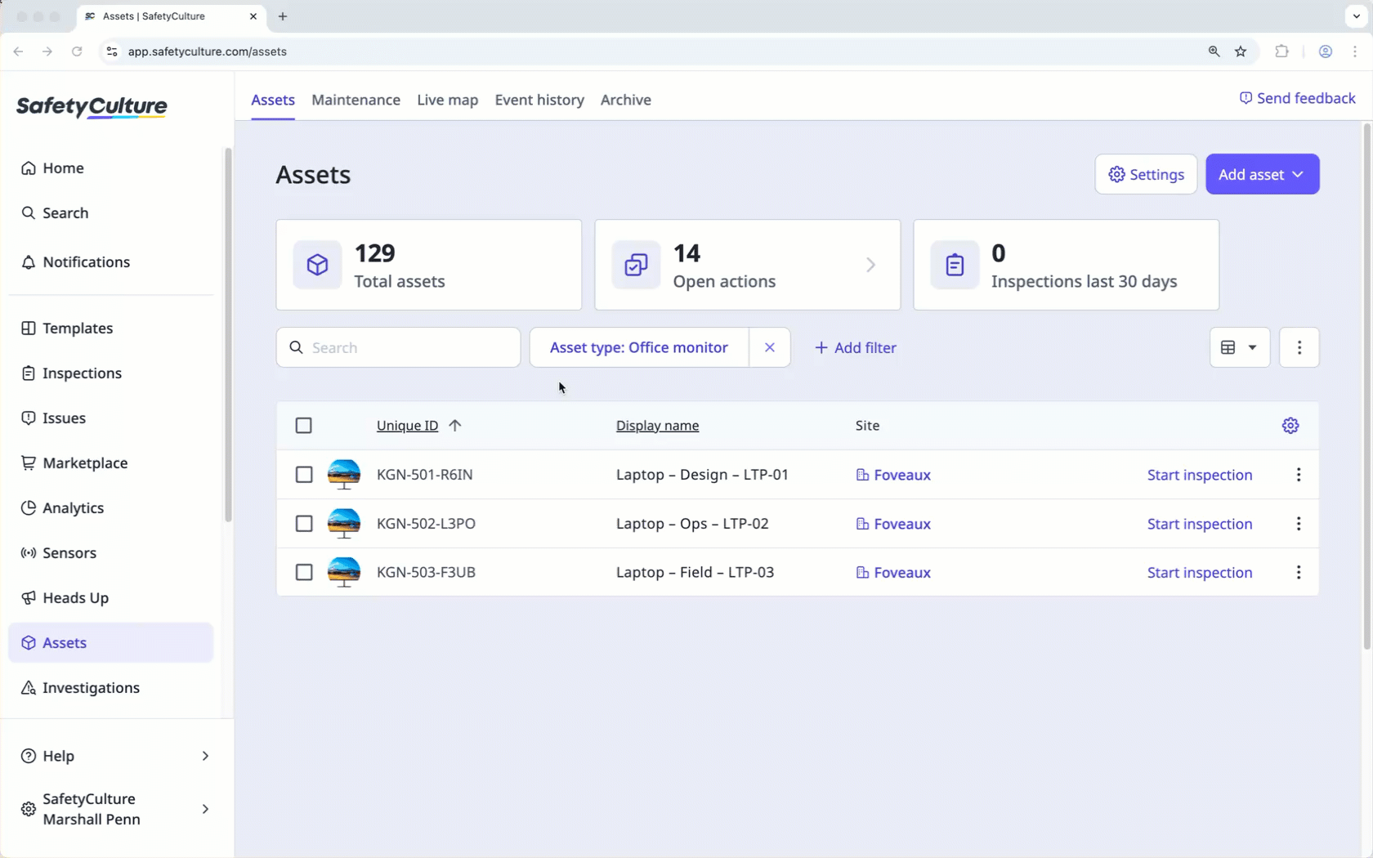The height and width of the screenshot is (858, 1373).
Task: Select the KGN-501-R6IN asset checkbox
Action: pyautogui.click(x=304, y=475)
